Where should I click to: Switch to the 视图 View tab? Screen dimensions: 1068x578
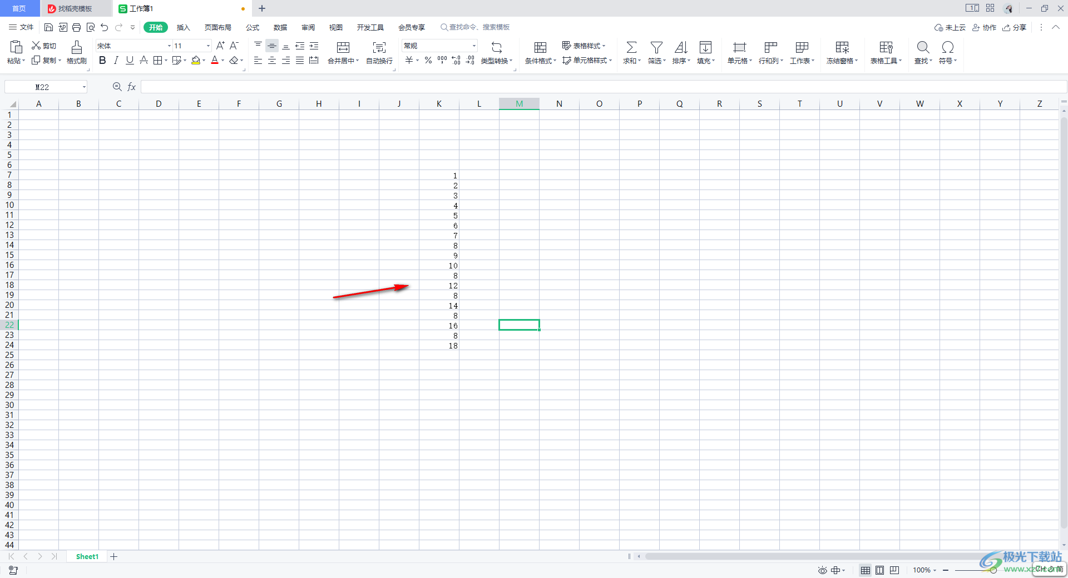pos(335,27)
